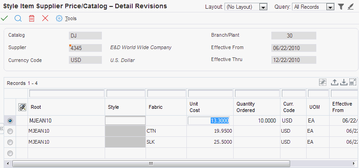Click the green checkmark OK icon
The image size is (359, 168).
(x=4, y=18)
